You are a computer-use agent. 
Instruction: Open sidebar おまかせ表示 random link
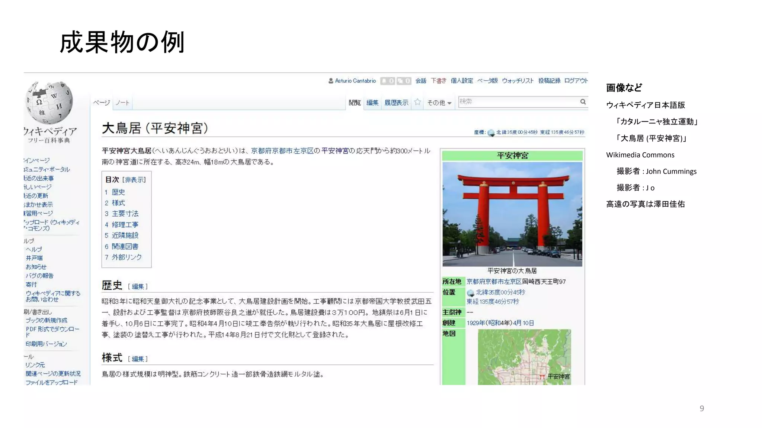(38, 205)
